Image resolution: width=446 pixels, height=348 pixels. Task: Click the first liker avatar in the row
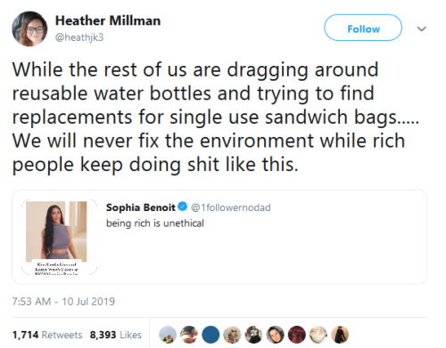click(168, 335)
